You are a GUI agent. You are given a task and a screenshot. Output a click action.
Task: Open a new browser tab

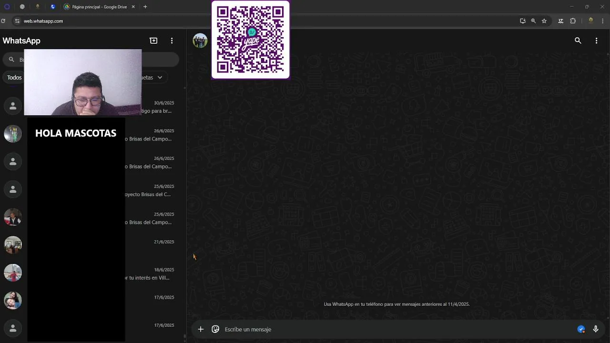tap(145, 7)
